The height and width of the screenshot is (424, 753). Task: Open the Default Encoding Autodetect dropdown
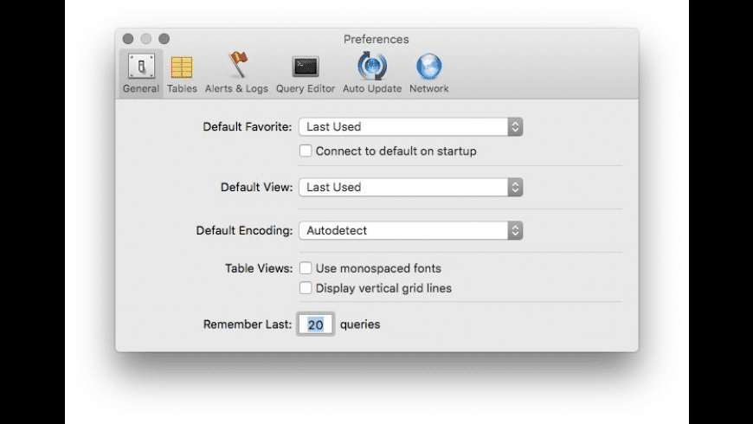click(x=410, y=231)
